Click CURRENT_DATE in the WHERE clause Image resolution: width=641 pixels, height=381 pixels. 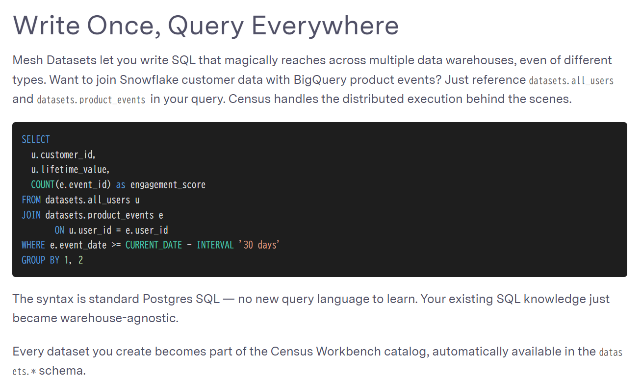154,245
